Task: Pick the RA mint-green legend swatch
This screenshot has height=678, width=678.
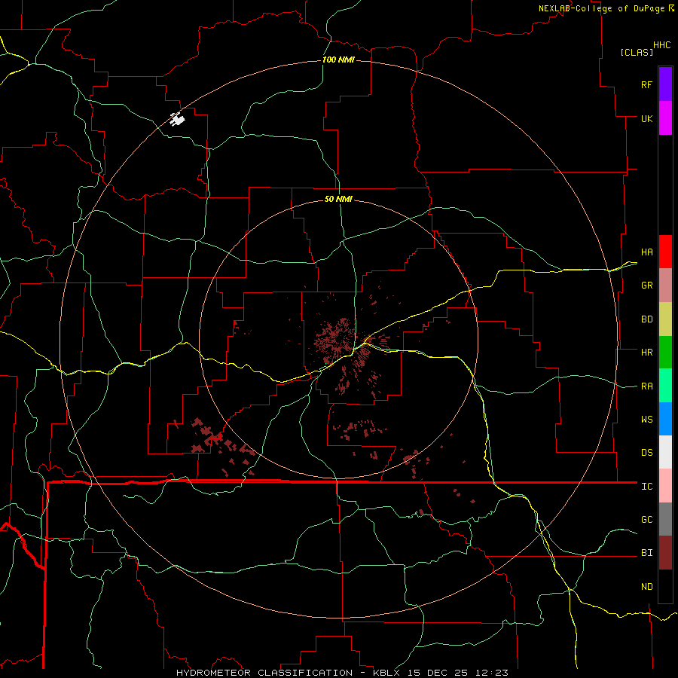Action: point(665,386)
